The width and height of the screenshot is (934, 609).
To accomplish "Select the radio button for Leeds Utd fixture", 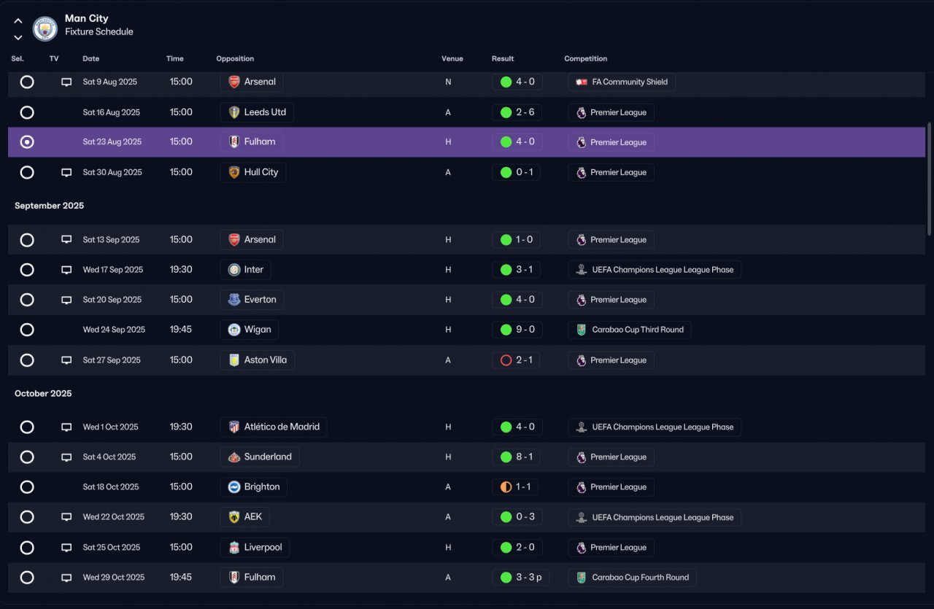I will (x=27, y=112).
